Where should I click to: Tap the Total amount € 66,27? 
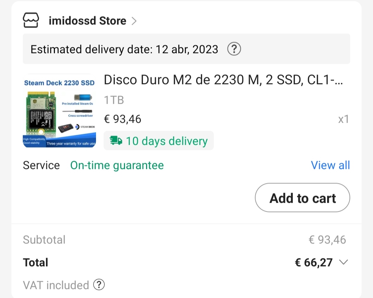coord(313,262)
